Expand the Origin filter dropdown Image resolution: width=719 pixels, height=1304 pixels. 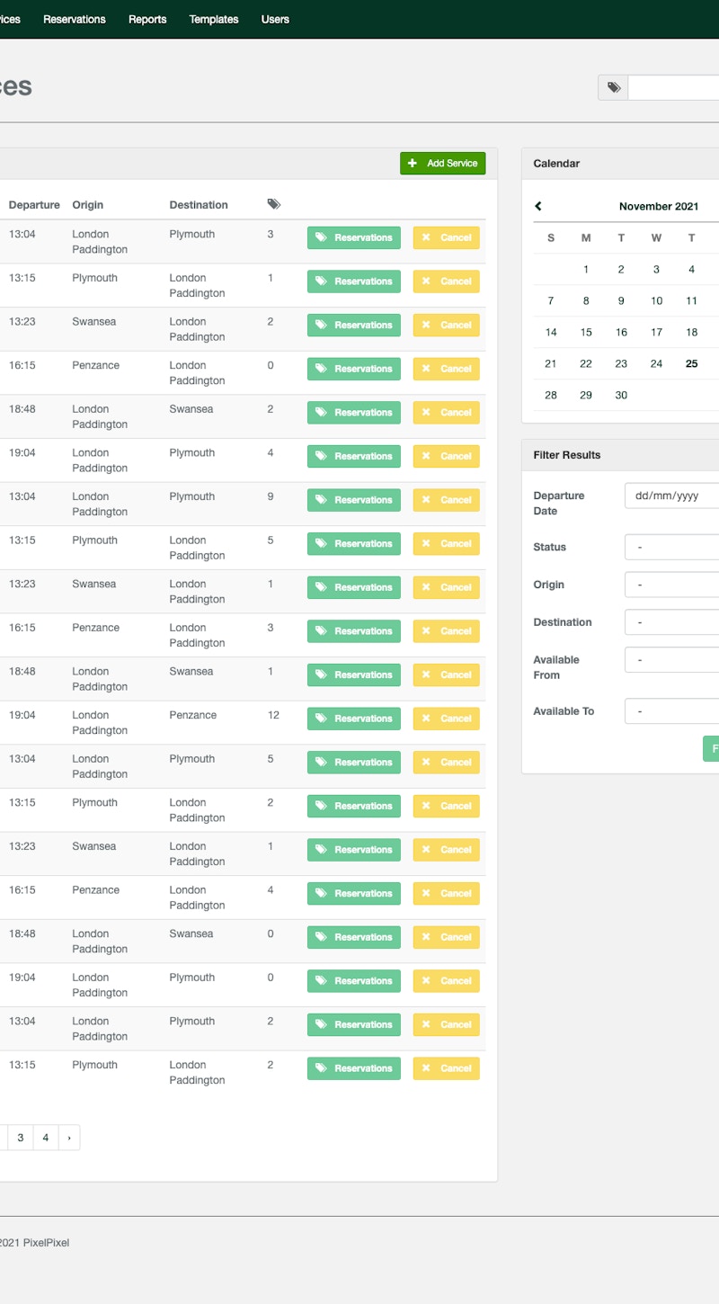coord(671,585)
